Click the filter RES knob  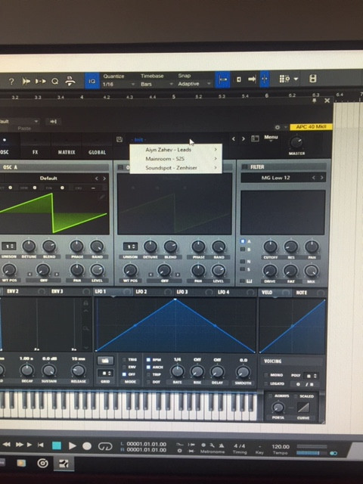[x=290, y=247]
